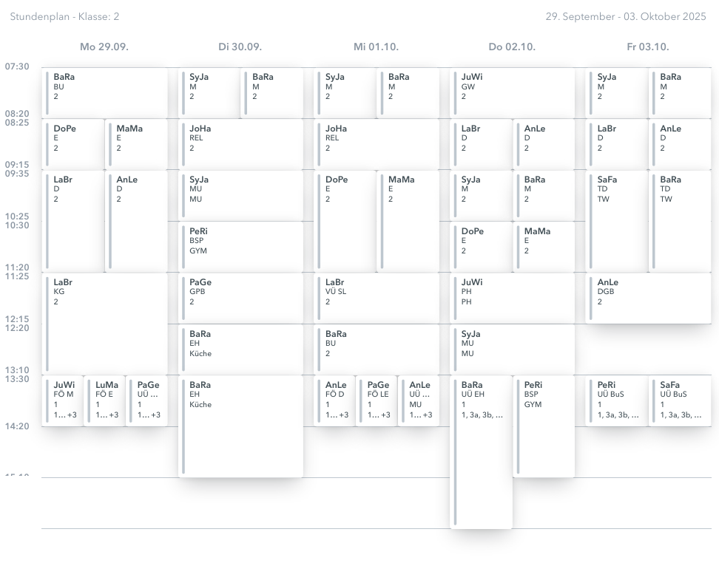Click Tuesday's JoHa REL lesson
This screenshot has height=580, width=719.
point(241,144)
